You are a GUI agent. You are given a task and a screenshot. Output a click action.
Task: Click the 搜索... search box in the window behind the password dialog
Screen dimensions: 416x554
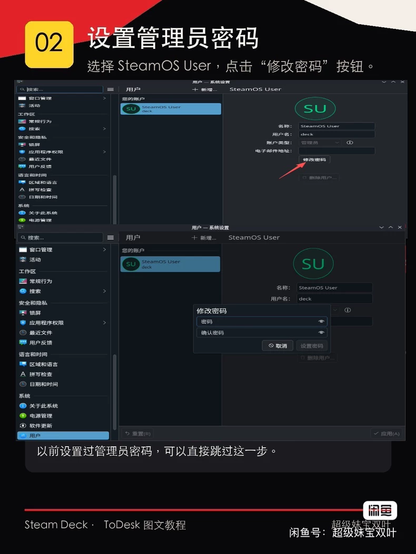tap(61, 237)
